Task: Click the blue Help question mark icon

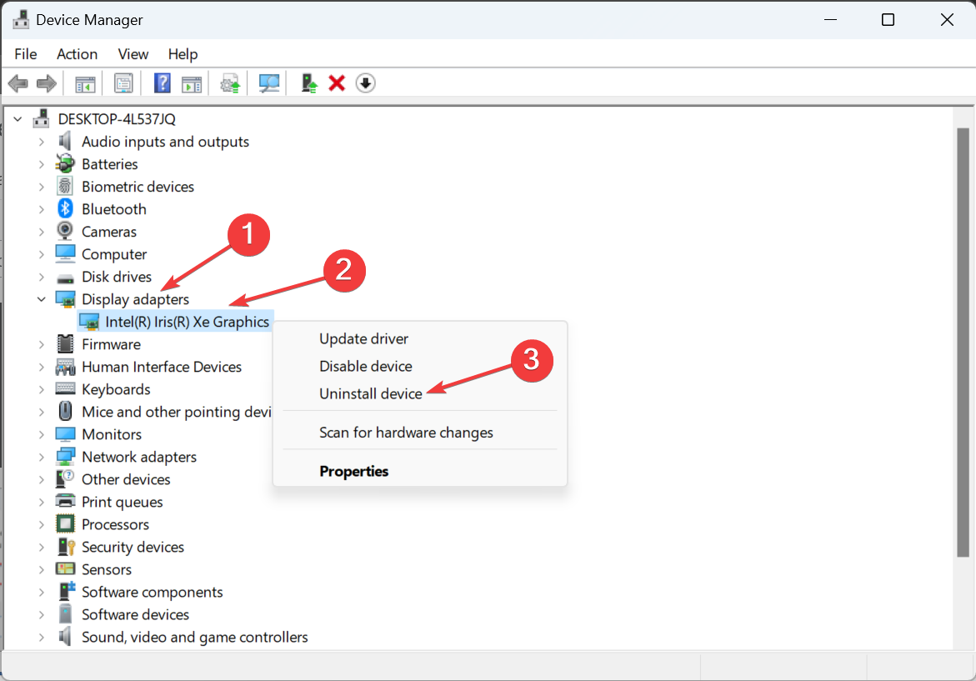Action: (x=162, y=83)
